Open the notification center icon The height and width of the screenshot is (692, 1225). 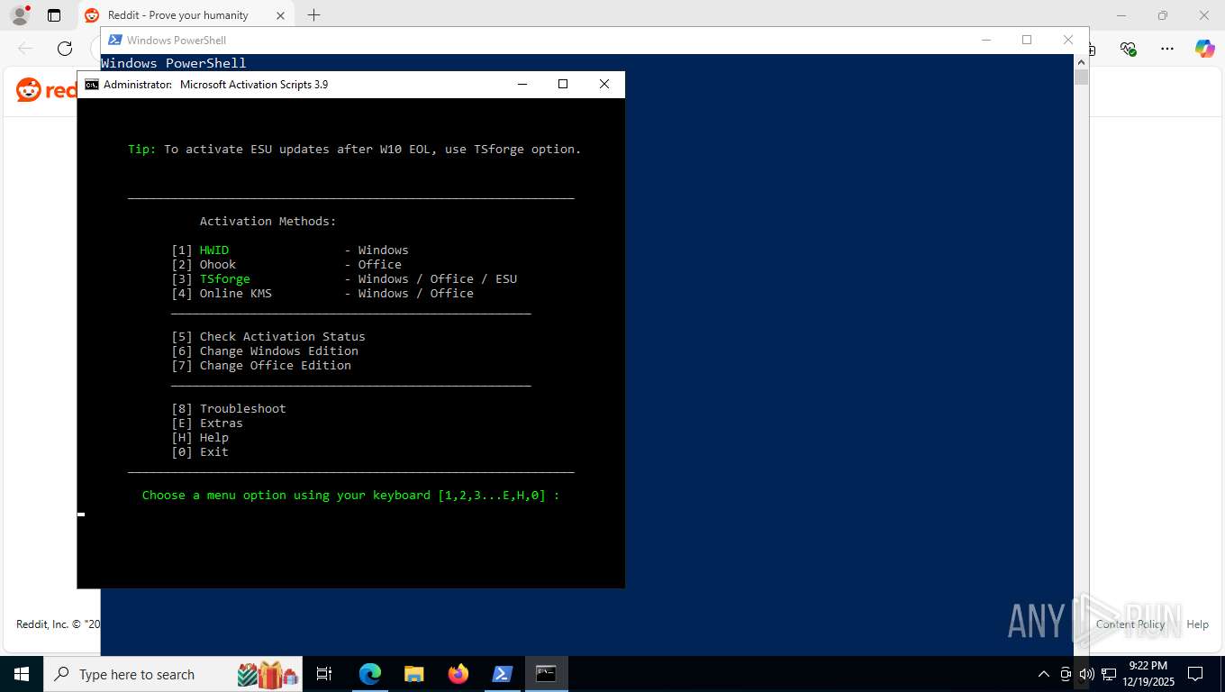point(1195,674)
